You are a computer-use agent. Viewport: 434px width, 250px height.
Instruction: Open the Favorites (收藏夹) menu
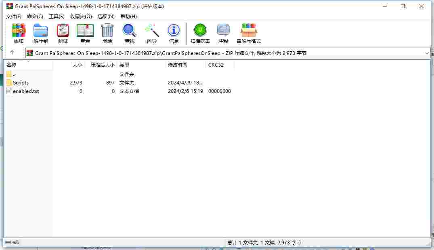81,17
